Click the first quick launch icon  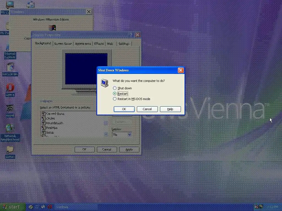31,207
